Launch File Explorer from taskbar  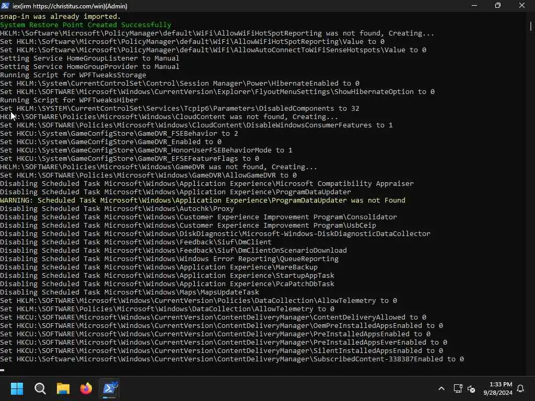click(63, 388)
